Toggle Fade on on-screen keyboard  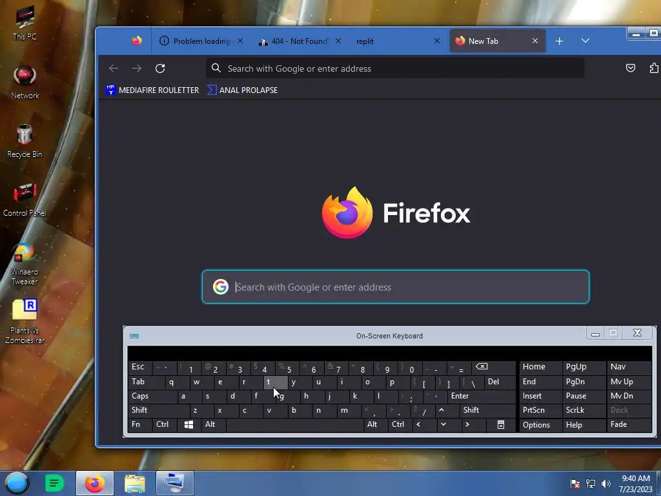coord(629,425)
